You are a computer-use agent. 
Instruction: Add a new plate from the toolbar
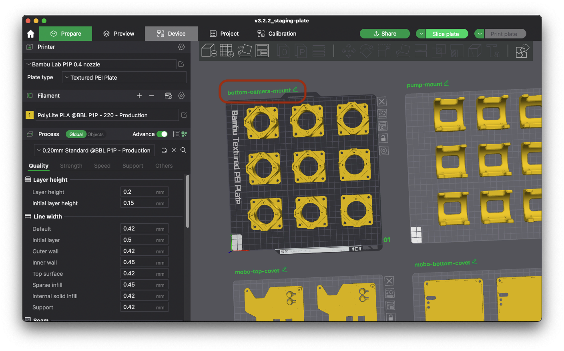pos(227,51)
